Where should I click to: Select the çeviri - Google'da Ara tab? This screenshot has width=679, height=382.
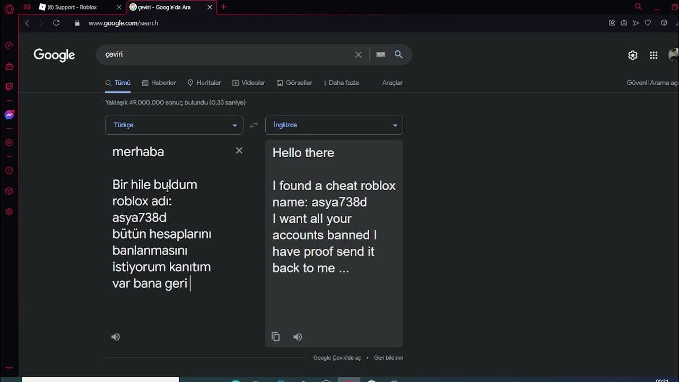164,7
